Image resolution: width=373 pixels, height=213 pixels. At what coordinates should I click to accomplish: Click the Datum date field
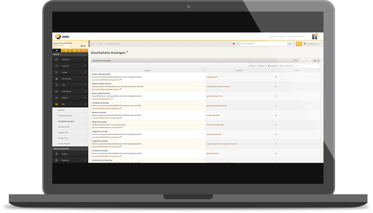tap(305, 61)
